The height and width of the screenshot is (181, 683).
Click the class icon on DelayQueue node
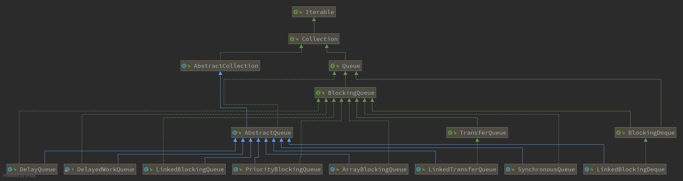(10, 169)
